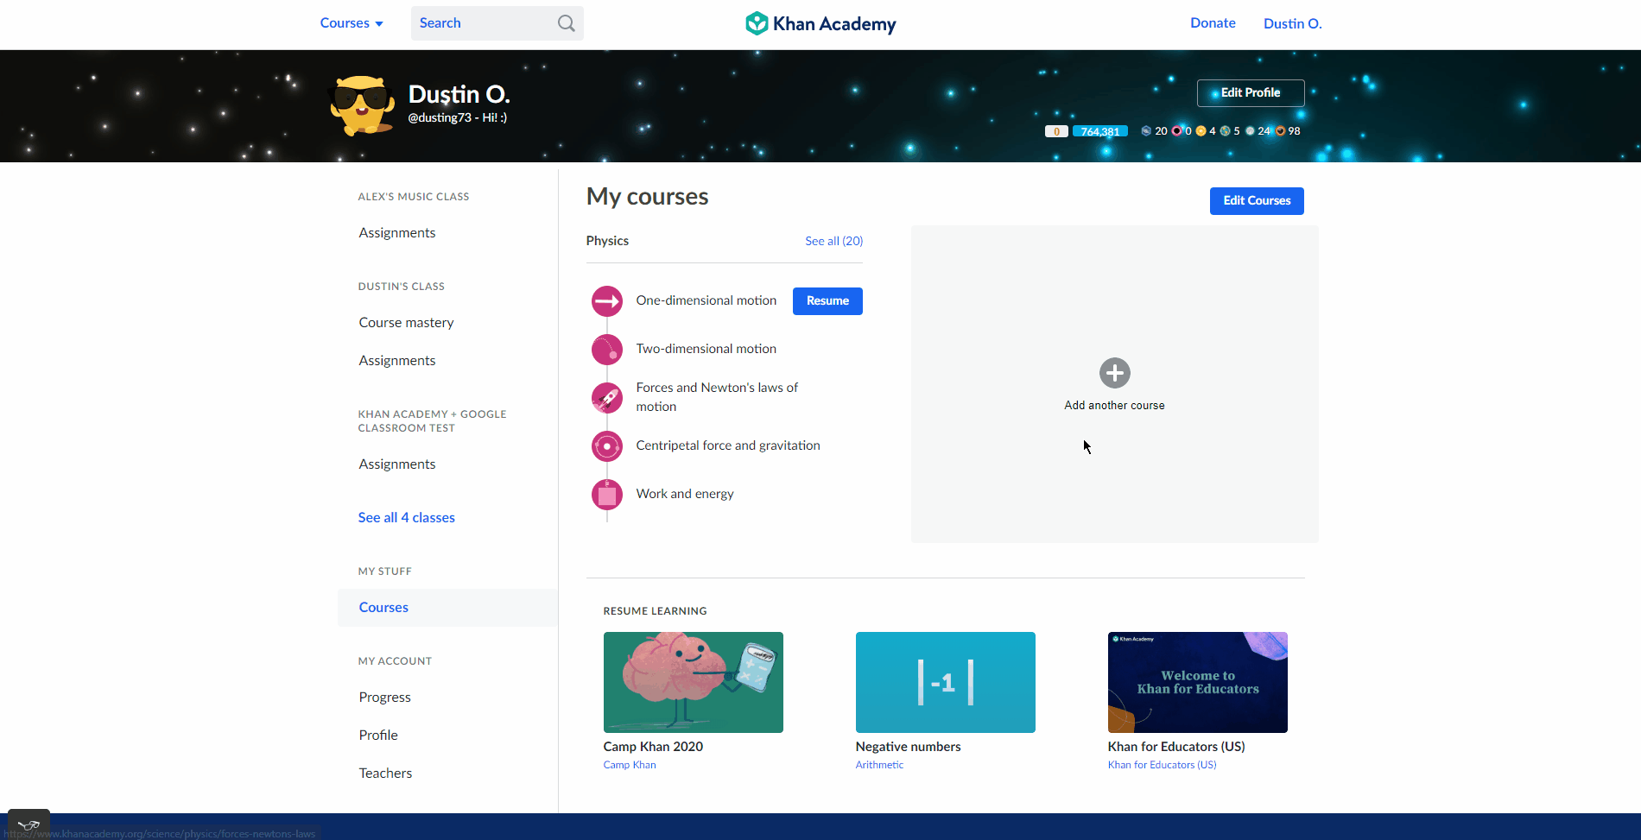
Task: Click the 764,381 energy points badge
Action: pos(1099,131)
